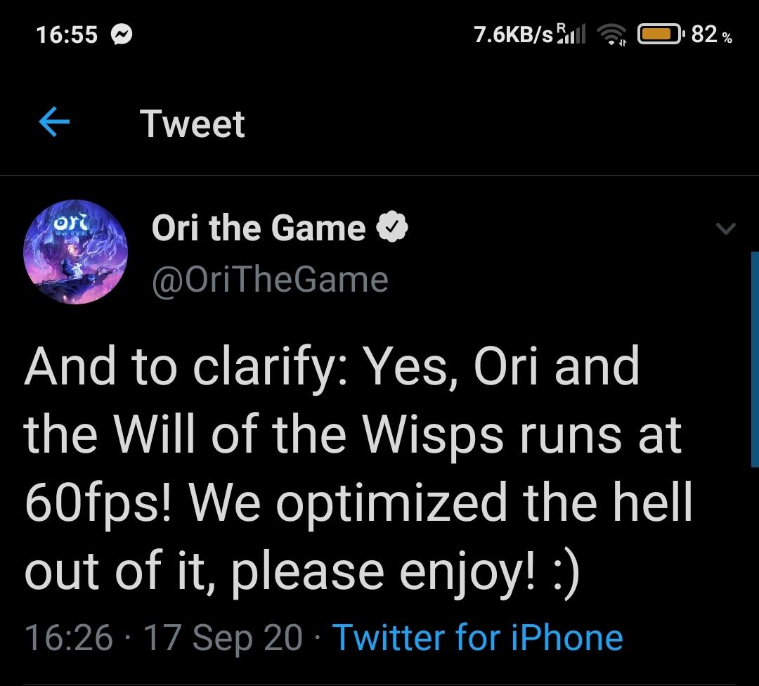The height and width of the screenshot is (686, 759).
Task: Tap the 16:55 status bar clock
Action: 67,34
